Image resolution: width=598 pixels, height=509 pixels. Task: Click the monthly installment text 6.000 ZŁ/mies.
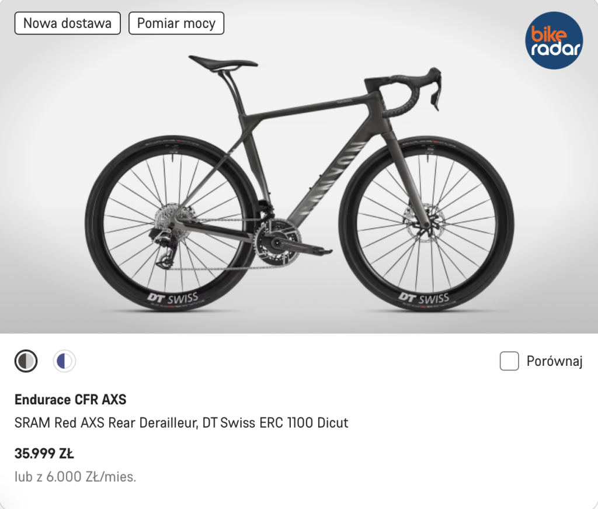pyautogui.click(x=75, y=477)
